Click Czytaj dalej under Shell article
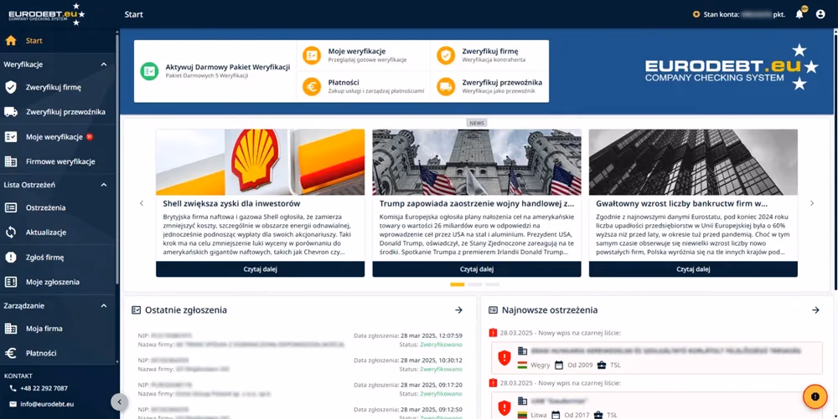This screenshot has width=838, height=419. coord(261,269)
